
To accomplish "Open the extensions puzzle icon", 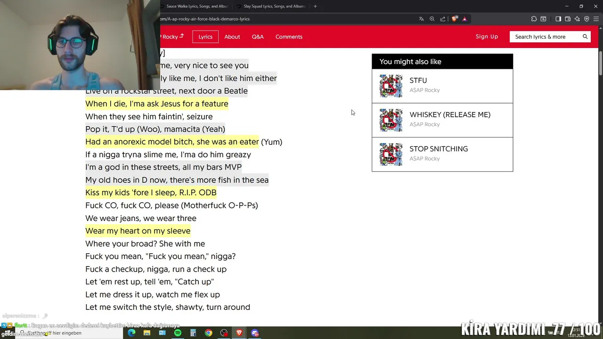I will 534,19.
